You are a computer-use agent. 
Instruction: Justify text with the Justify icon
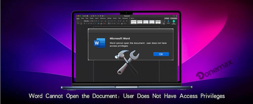tap(115, 24)
